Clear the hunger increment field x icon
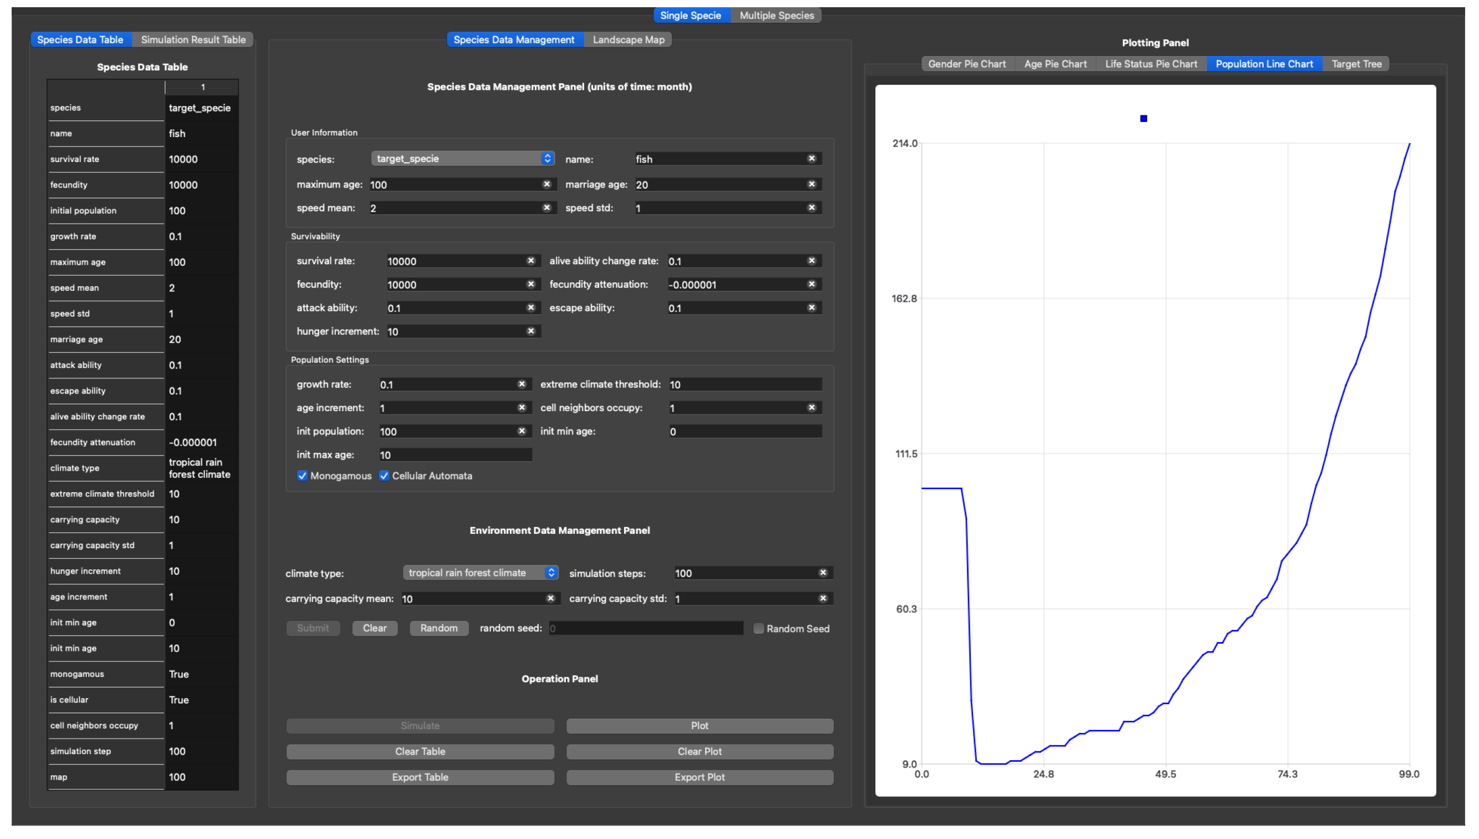The width and height of the screenshot is (1479, 839). click(x=531, y=331)
